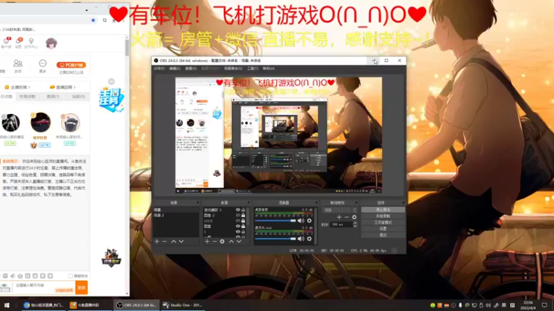
Task: Add a transition with the plus icon
Action: pyautogui.click(x=339, y=217)
